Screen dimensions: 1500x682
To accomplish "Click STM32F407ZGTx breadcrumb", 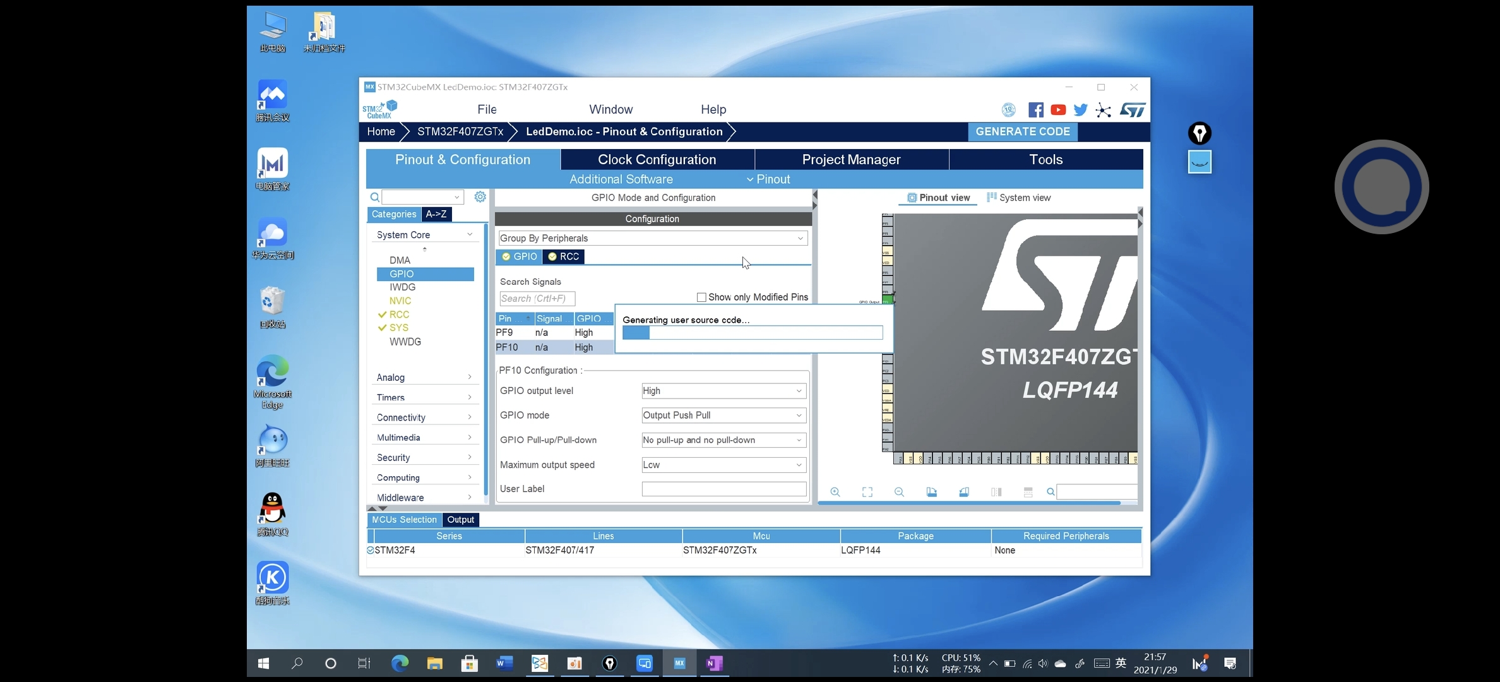I will click(x=460, y=131).
